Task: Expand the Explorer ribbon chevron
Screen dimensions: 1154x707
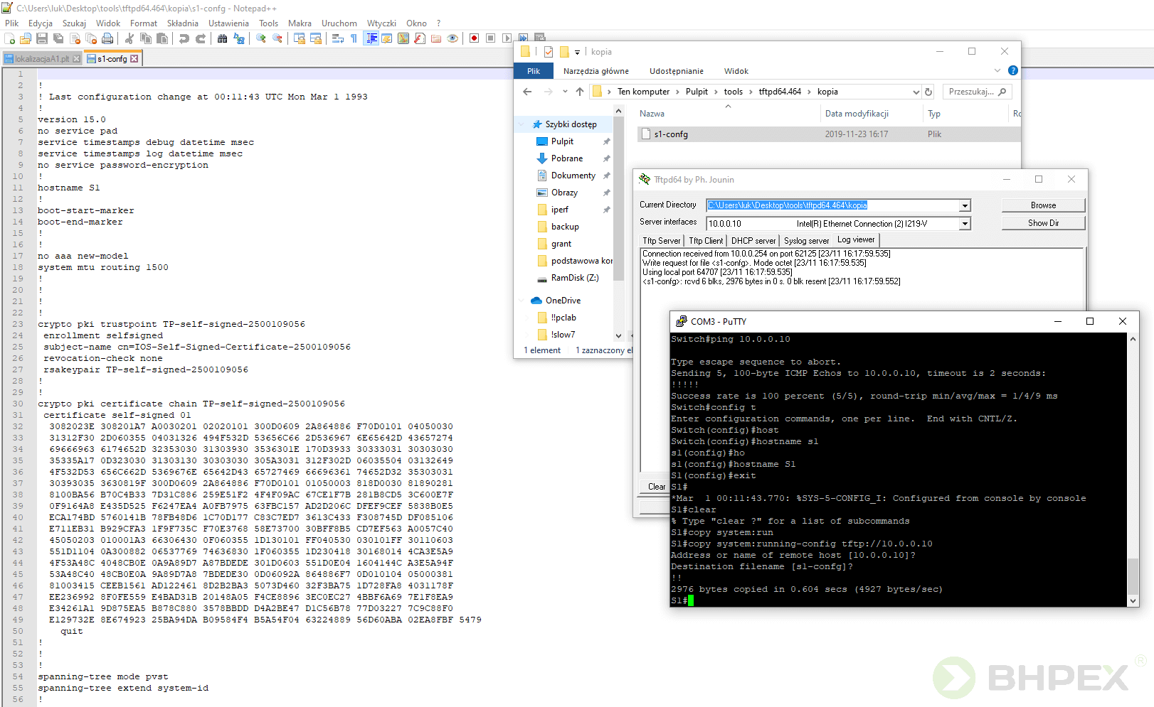Action: click(997, 70)
